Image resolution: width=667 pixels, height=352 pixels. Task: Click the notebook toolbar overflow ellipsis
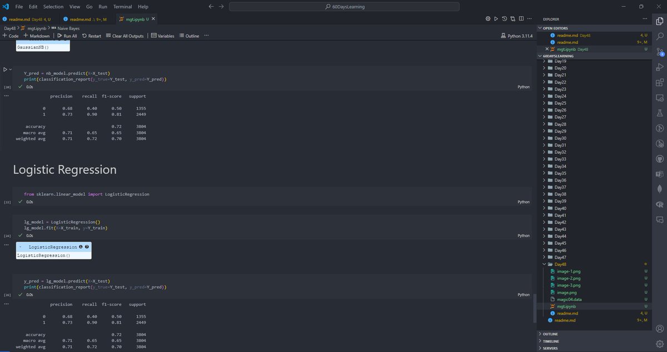pos(206,36)
